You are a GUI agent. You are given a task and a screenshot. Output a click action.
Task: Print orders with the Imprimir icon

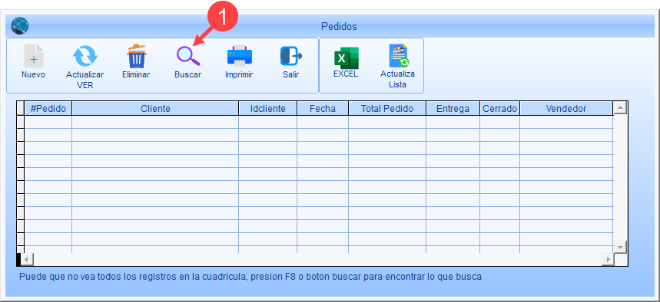pos(240,56)
